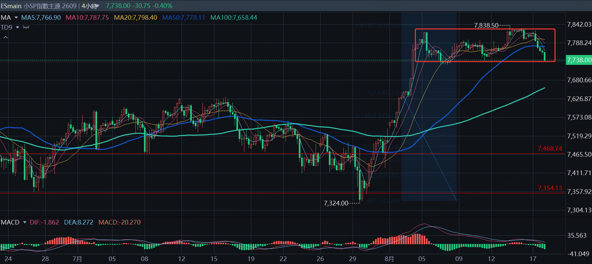Click the 7,519.29 price axis label
Screen dimensions: 592x264
(579, 136)
